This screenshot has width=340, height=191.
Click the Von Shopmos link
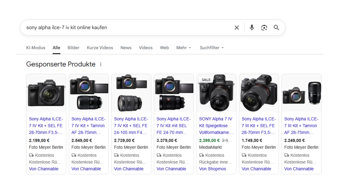[212, 169]
